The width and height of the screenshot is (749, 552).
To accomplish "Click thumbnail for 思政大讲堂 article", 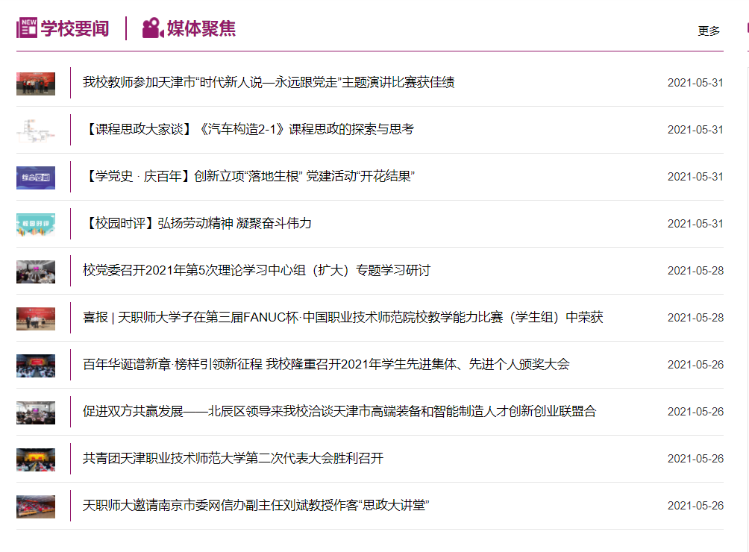I will click(x=36, y=506).
